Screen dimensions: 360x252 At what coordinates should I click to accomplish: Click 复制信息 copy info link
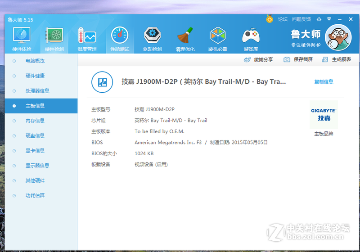pyautogui.click(x=324, y=82)
